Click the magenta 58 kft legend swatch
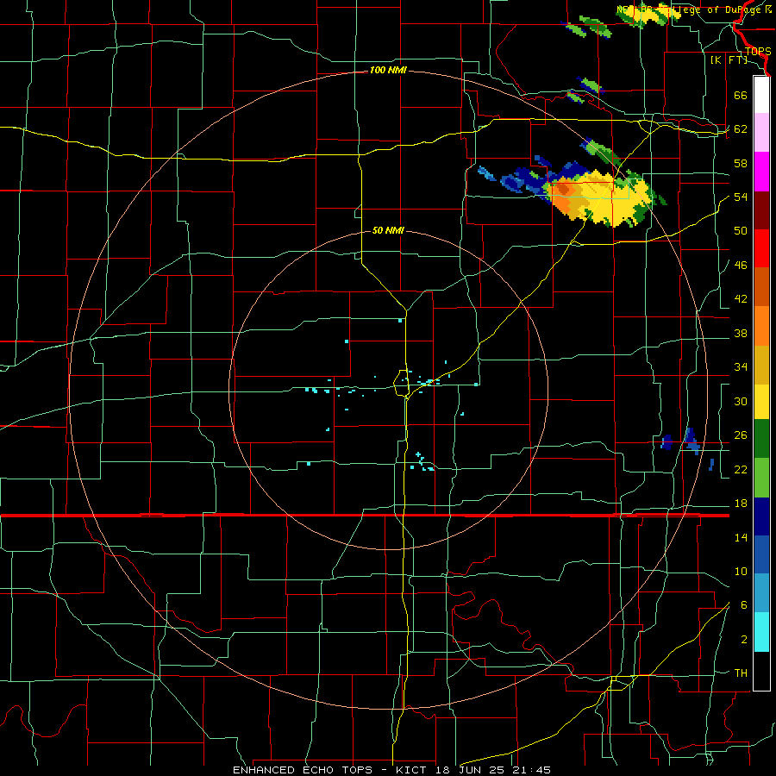Image resolution: width=776 pixels, height=776 pixels. click(x=761, y=172)
